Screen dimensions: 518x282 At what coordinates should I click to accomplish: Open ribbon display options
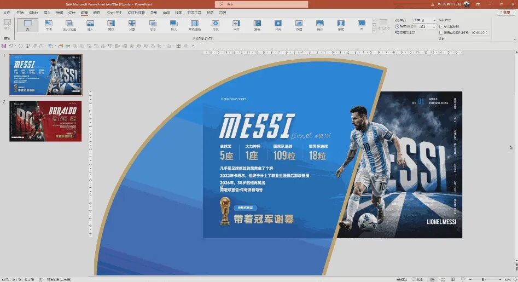[x=478, y=4]
